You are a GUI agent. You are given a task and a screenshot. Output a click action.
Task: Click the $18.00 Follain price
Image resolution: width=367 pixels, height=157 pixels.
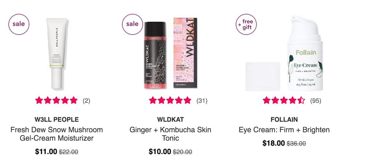(273, 143)
